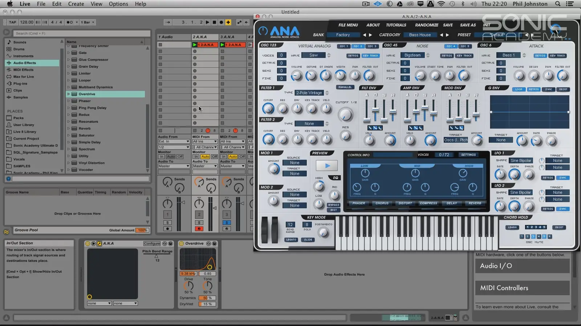This screenshot has height=326, width=581.
Task: Click Spotlight search icon in the menu bar
Action: tap(557, 4)
